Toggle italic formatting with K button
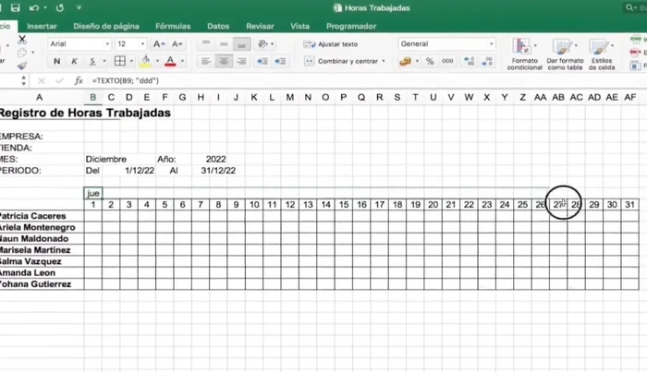 pos(74,61)
